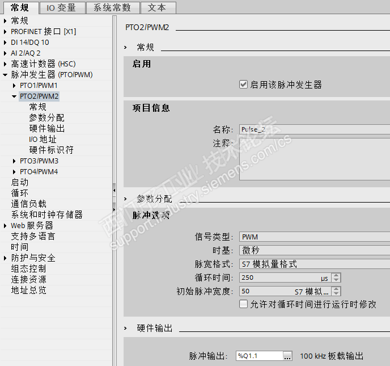Screen dimensions: 390x366
Task: Expand PTO4/PWM4 node
Action: tap(14, 172)
